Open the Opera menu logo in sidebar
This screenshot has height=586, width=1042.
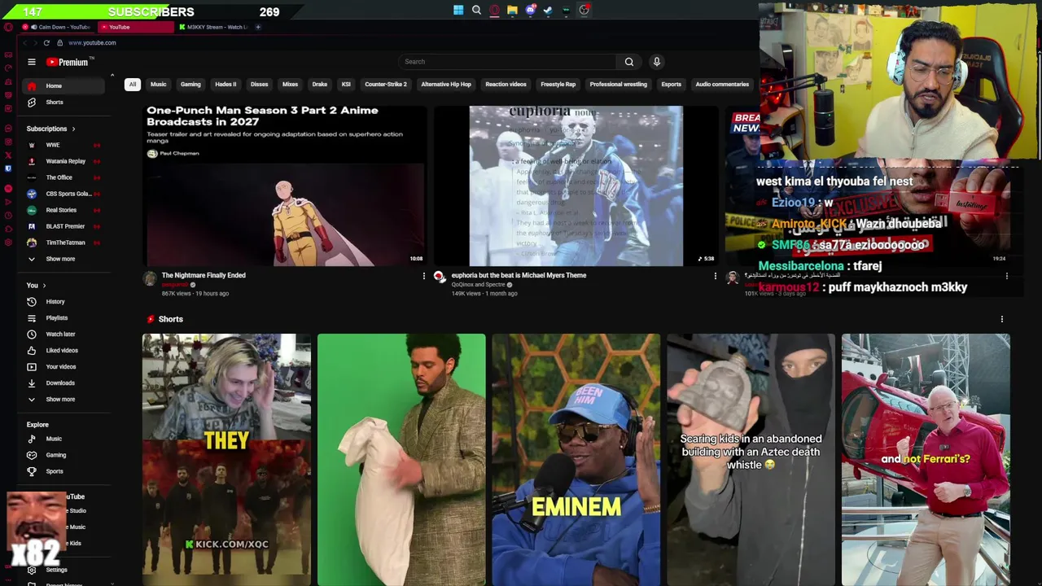point(8,27)
